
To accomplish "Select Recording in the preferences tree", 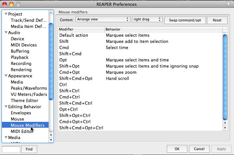I will pyautogui.click(x=21, y=63).
